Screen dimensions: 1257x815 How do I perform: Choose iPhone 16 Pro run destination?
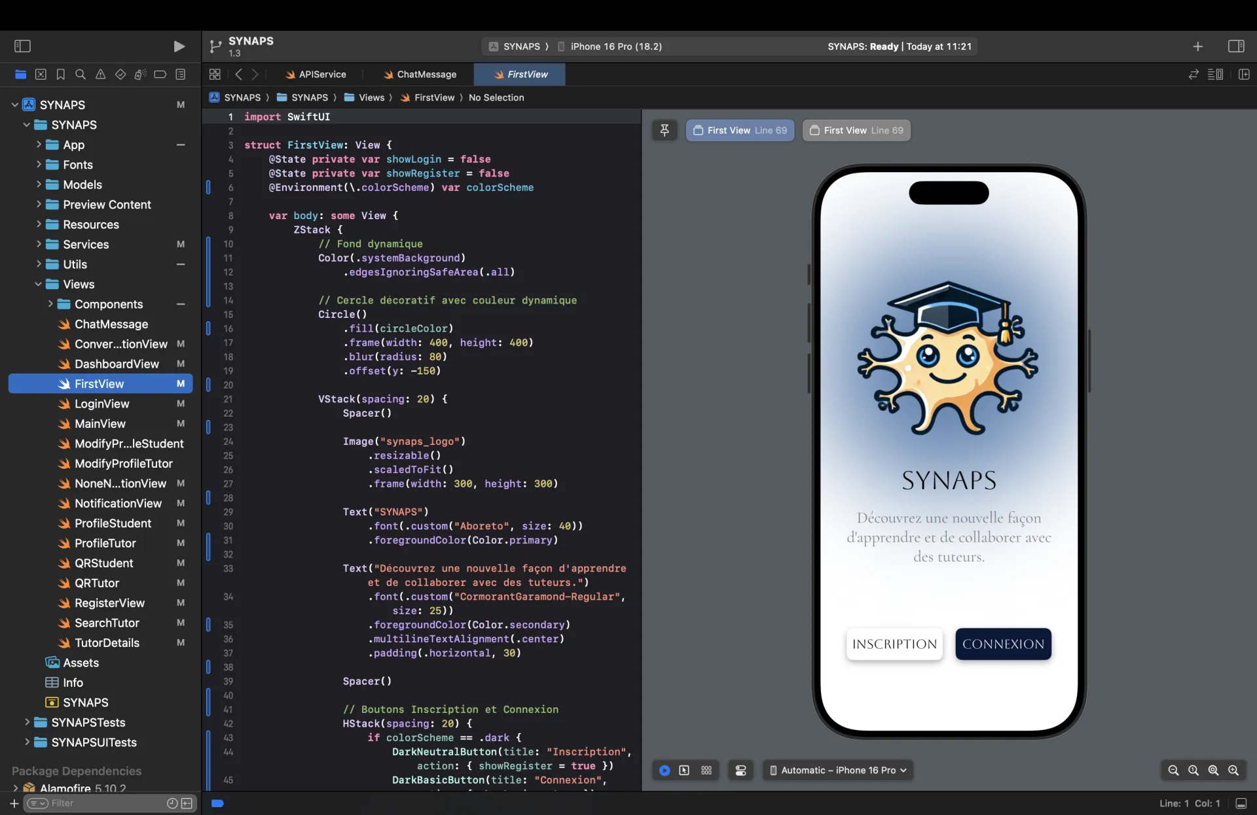pyautogui.click(x=610, y=46)
